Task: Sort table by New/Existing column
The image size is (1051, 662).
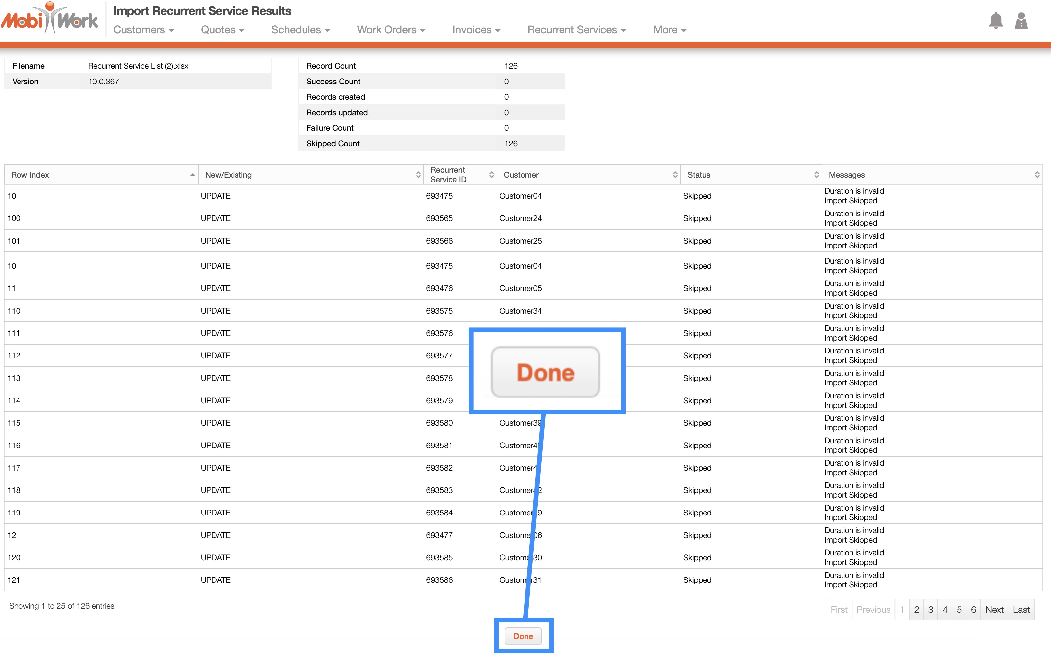Action: (x=418, y=175)
